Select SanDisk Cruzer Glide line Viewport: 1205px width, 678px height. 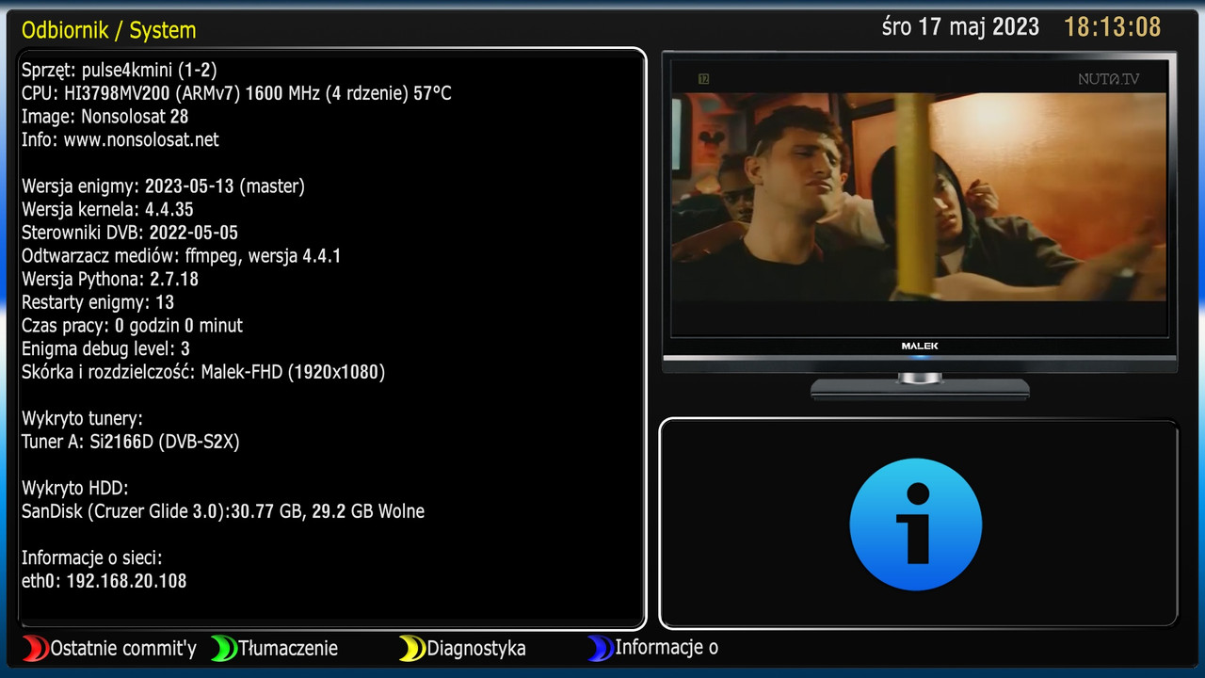223,511
